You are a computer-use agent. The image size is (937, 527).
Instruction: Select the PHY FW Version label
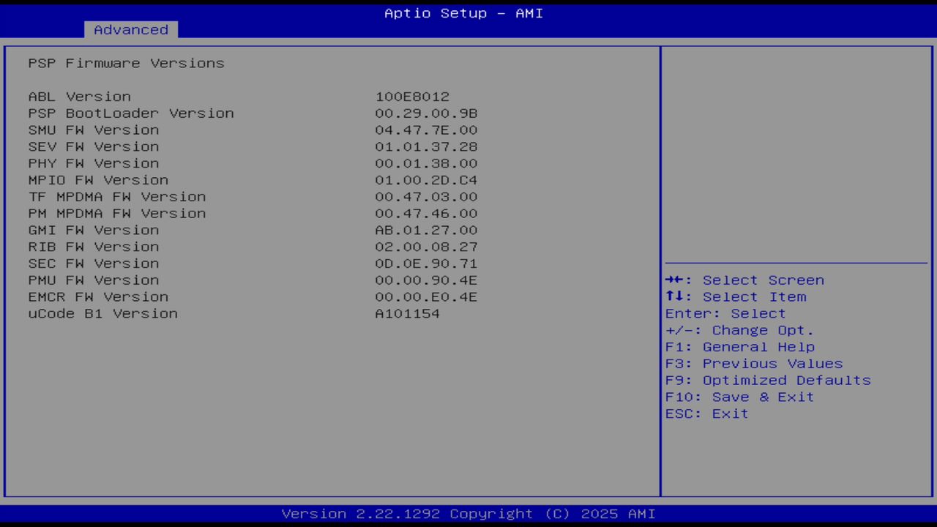[94, 163]
